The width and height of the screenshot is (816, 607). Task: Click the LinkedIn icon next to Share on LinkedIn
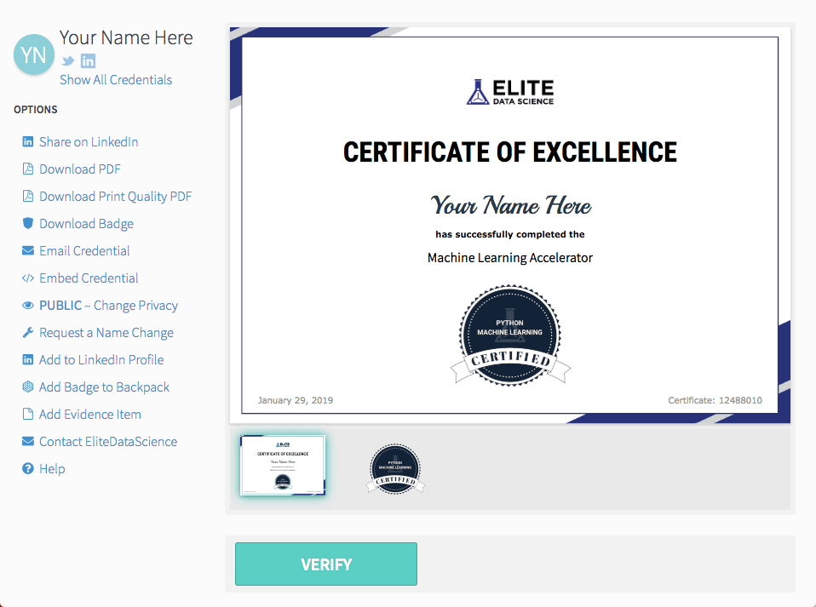tap(27, 141)
